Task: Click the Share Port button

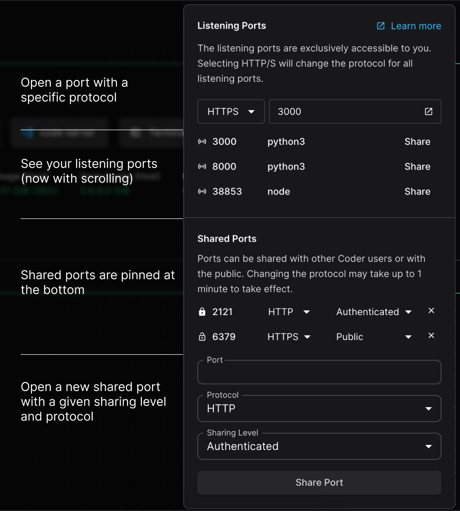Action: [319, 482]
